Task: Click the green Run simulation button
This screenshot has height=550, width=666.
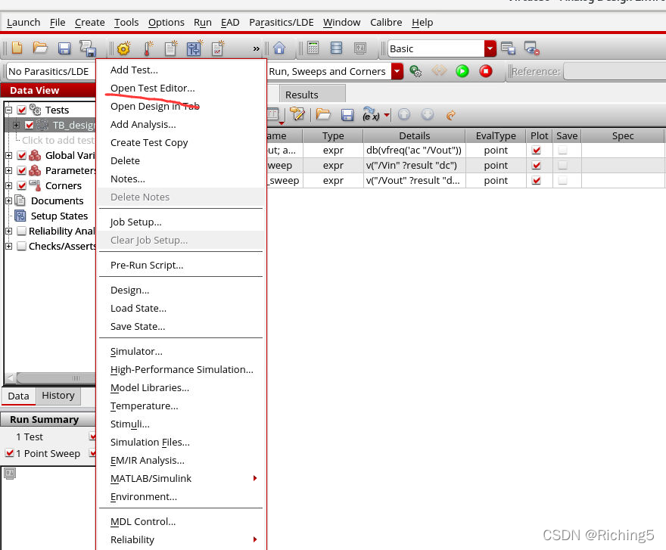Action: pyautogui.click(x=462, y=71)
